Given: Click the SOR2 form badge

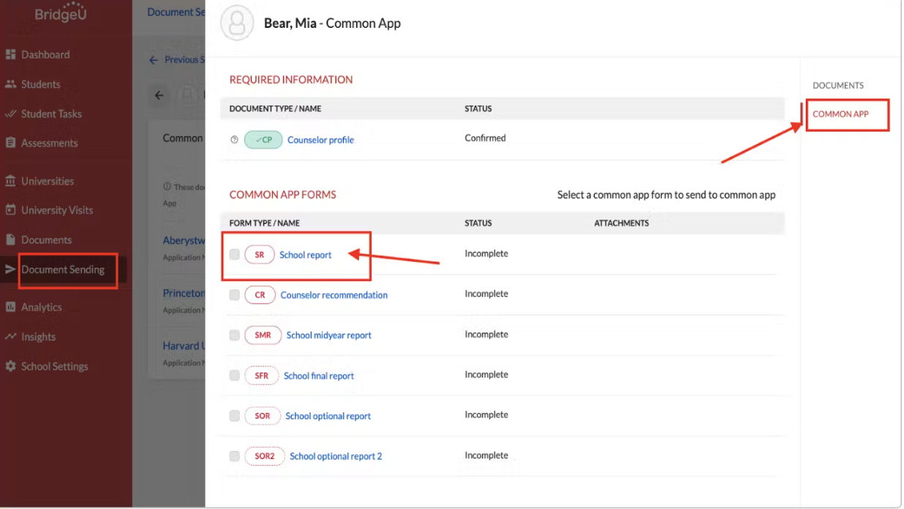Looking at the screenshot, I should point(265,456).
